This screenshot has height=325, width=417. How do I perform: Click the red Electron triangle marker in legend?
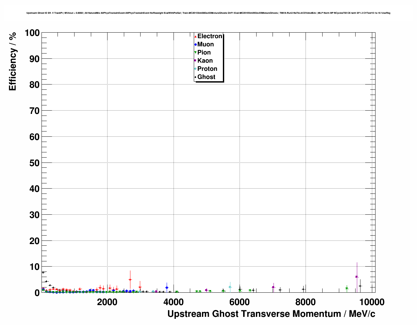tap(195, 36)
